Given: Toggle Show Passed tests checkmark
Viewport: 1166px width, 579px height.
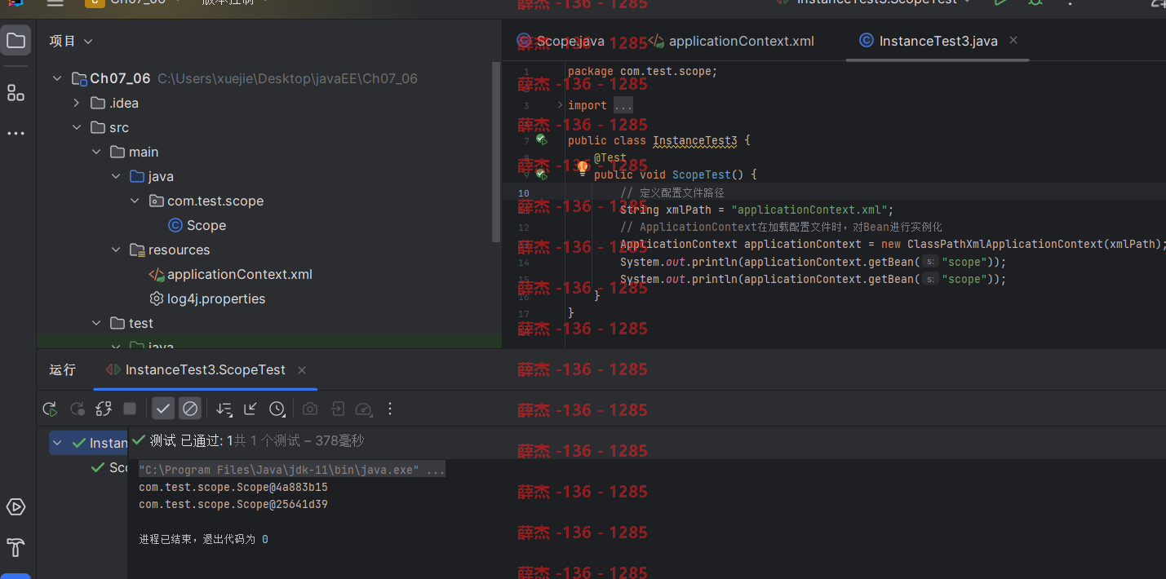Looking at the screenshot, I should [x=163, y=409].
